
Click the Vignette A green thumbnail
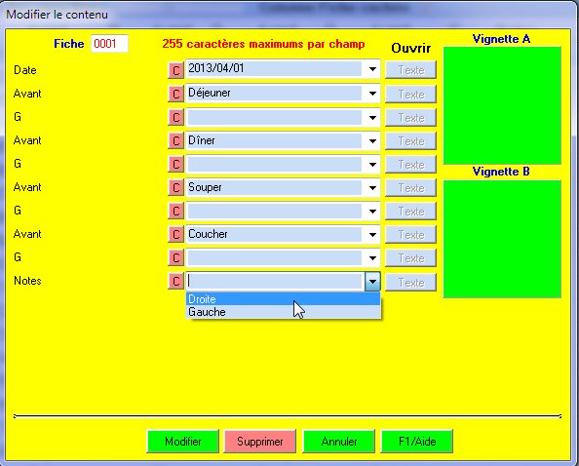pyautogui.click(x=502, y=105)
